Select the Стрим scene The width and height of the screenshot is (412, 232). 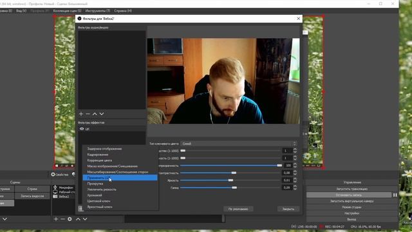tap(32, 189)
